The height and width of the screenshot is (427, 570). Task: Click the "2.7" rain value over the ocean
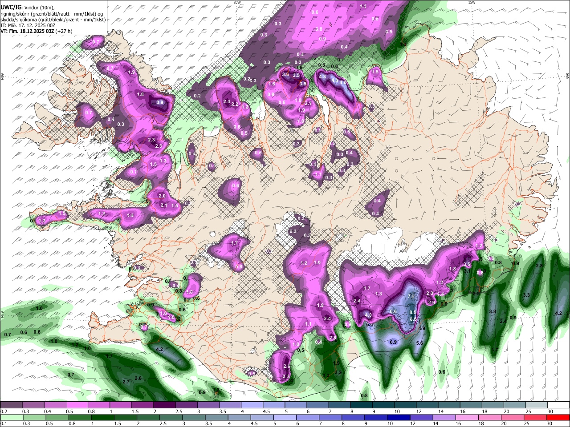point(126,382)
